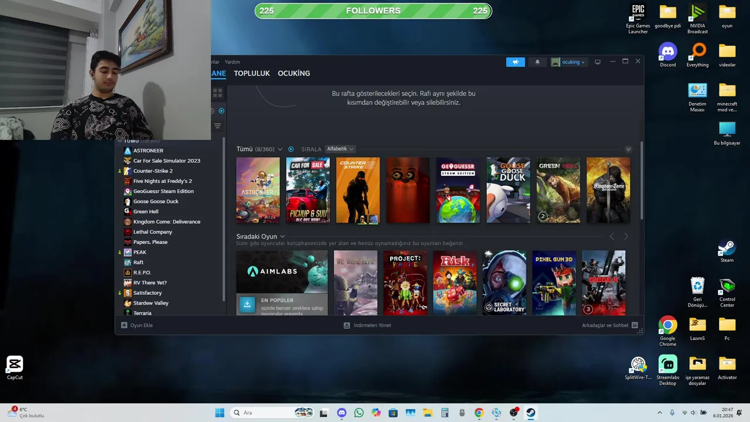Open the Pixel Gun 3D cover
750x422 pixels.
point(554,283)
